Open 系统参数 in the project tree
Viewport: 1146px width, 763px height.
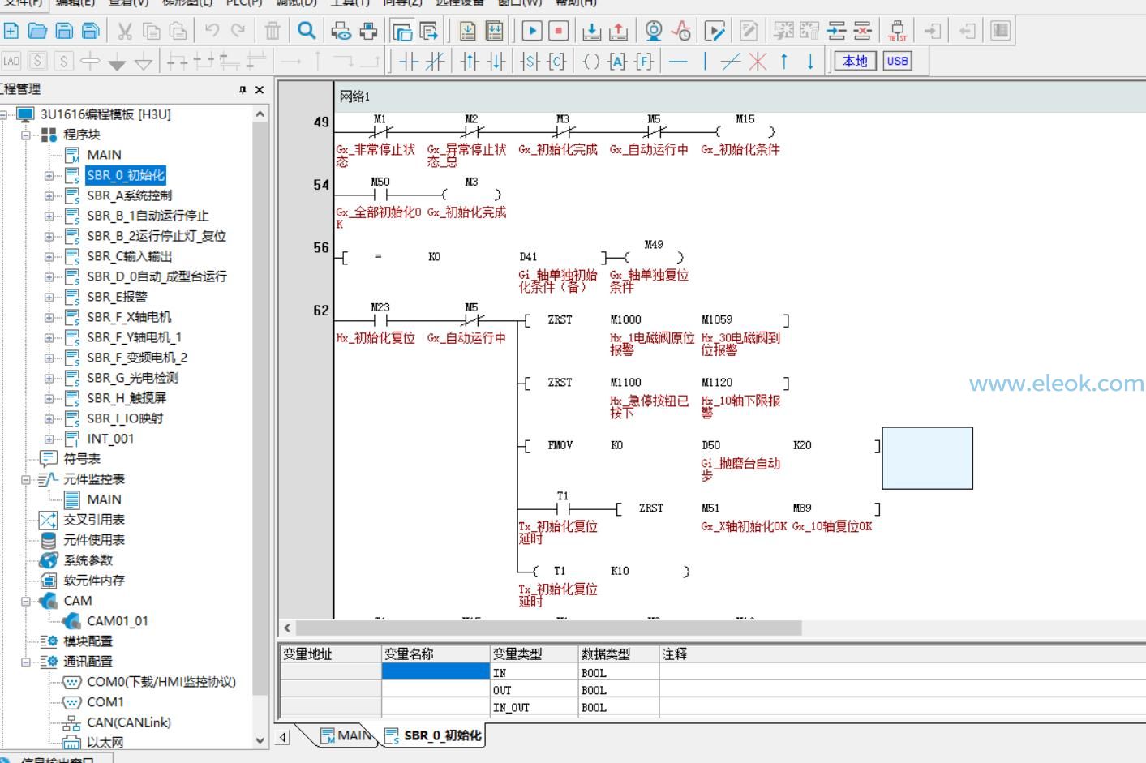pos(88,560)
